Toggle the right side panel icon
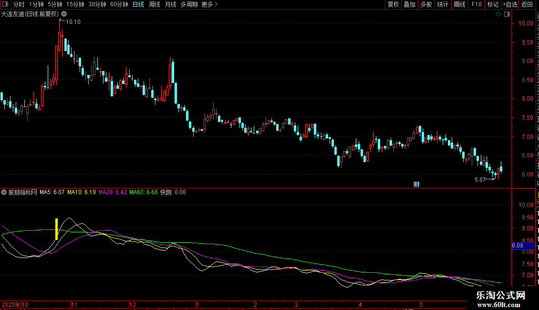The height and width of the screenshot is (310, 539). click(x=507, y=14)
